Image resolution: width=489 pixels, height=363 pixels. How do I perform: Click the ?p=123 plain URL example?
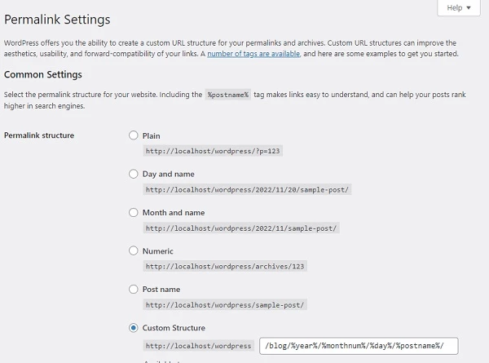[x=213, y=151]
